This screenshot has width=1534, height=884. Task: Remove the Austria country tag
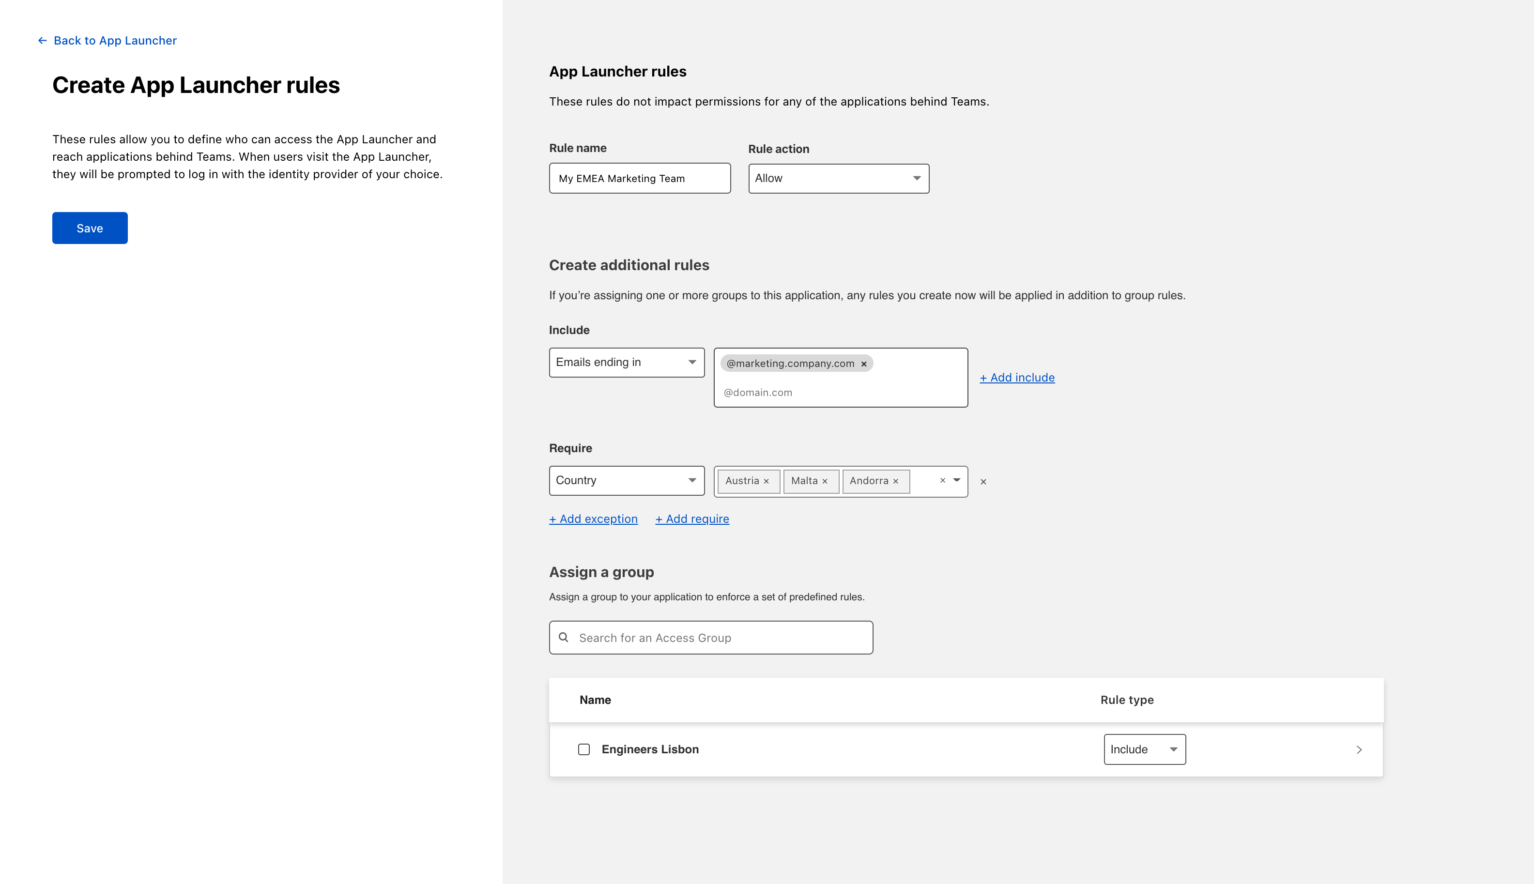coord(767,481)
